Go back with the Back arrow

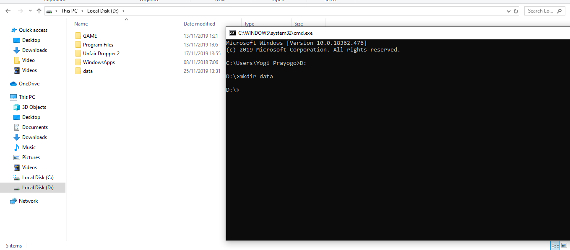coord(8,11)
